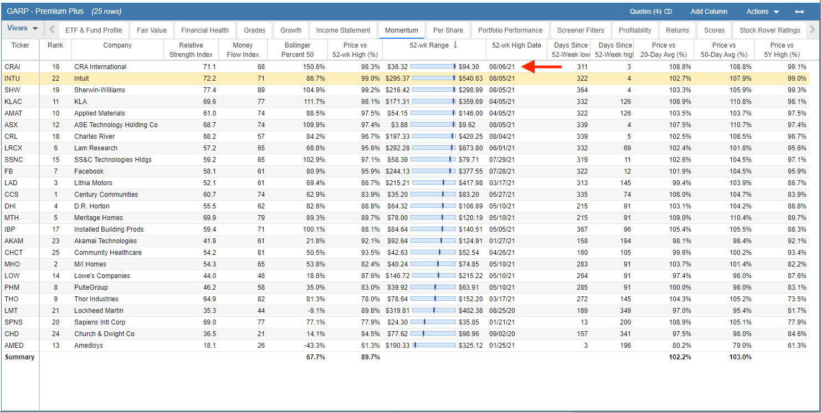Sort by Bollinger Percent 50 column
The image size is (821, 413).
[297, 50]
